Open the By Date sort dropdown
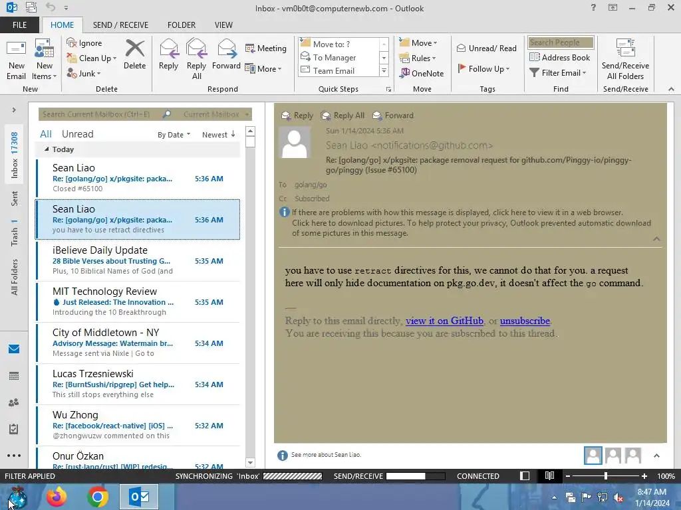 (x=174, y=135)
